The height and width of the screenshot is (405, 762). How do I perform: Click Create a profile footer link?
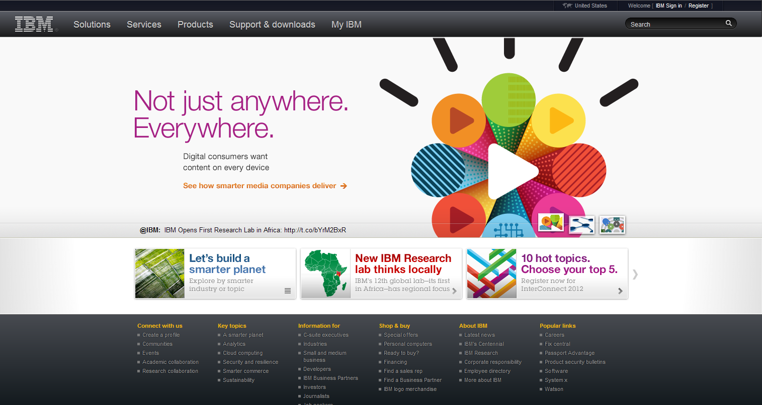(x=161, y=335)
